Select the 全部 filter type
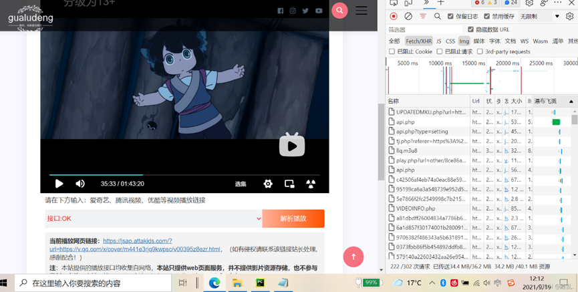 (x=394, y=41)
